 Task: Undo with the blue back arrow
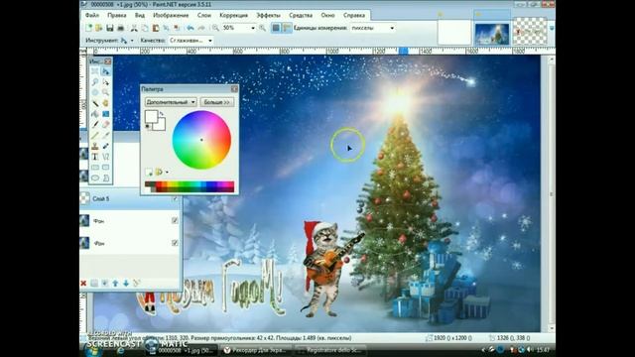pos(190,28)
